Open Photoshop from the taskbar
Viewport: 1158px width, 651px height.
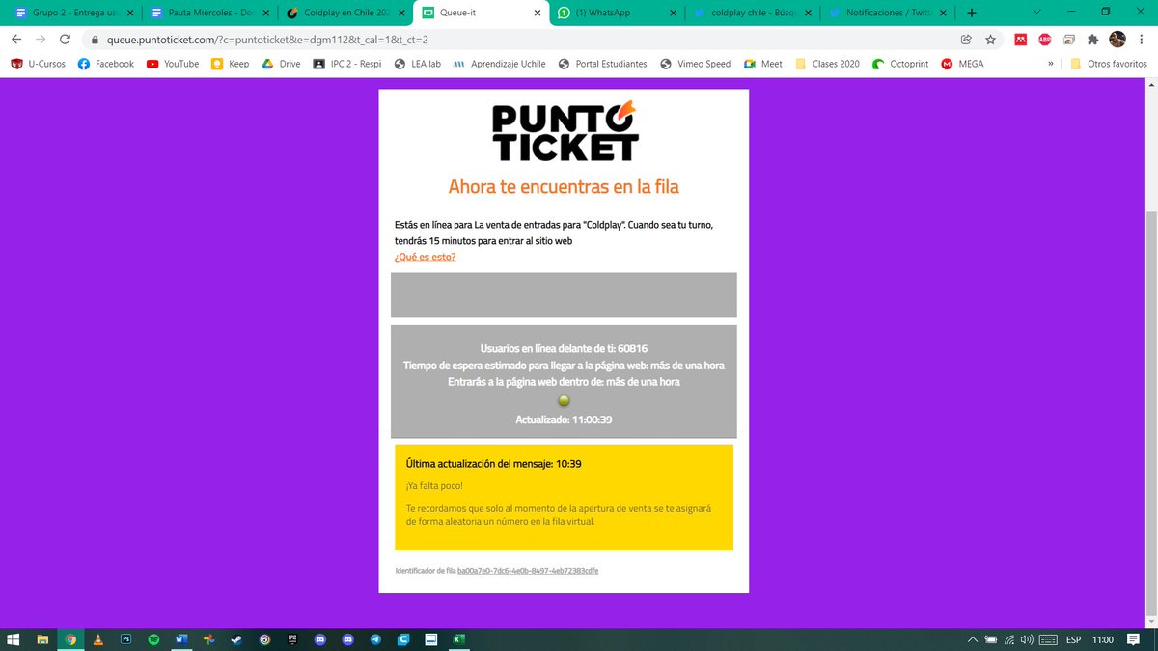(125, 639)
